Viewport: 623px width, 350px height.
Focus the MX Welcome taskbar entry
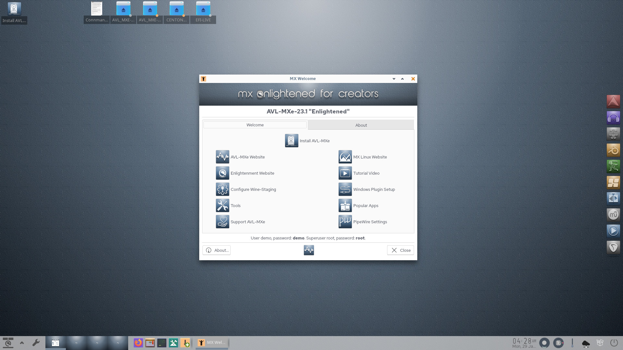point(212,343)
